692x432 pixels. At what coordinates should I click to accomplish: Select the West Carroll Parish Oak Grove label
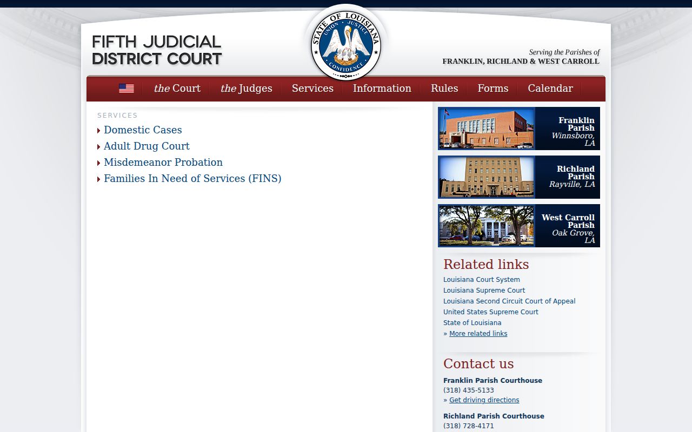pyautogui.click(x=568, y=229)
